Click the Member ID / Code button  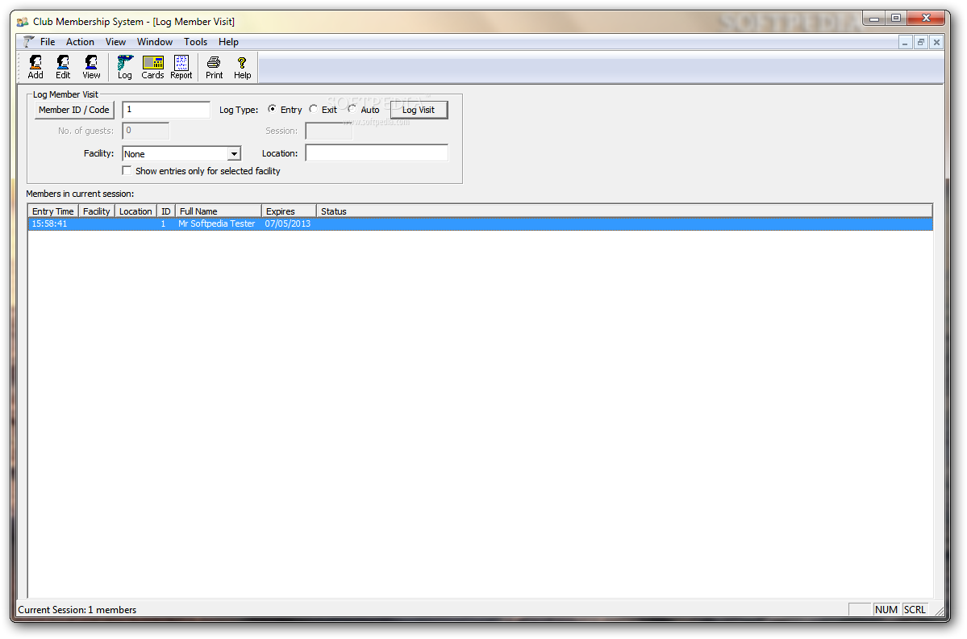pos(74,110)
